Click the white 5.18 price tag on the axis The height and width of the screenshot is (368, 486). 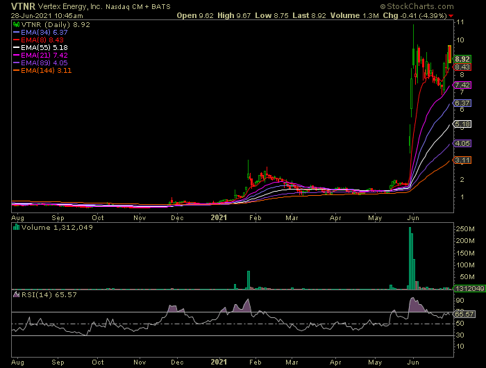(x=462, y=124)
